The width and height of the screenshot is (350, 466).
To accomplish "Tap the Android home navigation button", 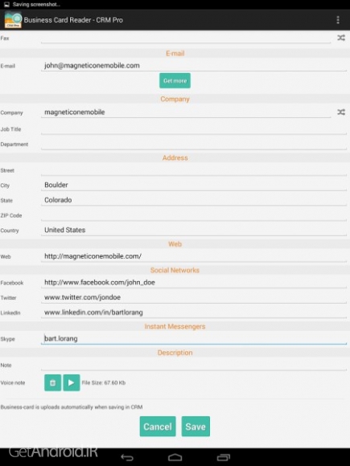I will click(175, 457).
